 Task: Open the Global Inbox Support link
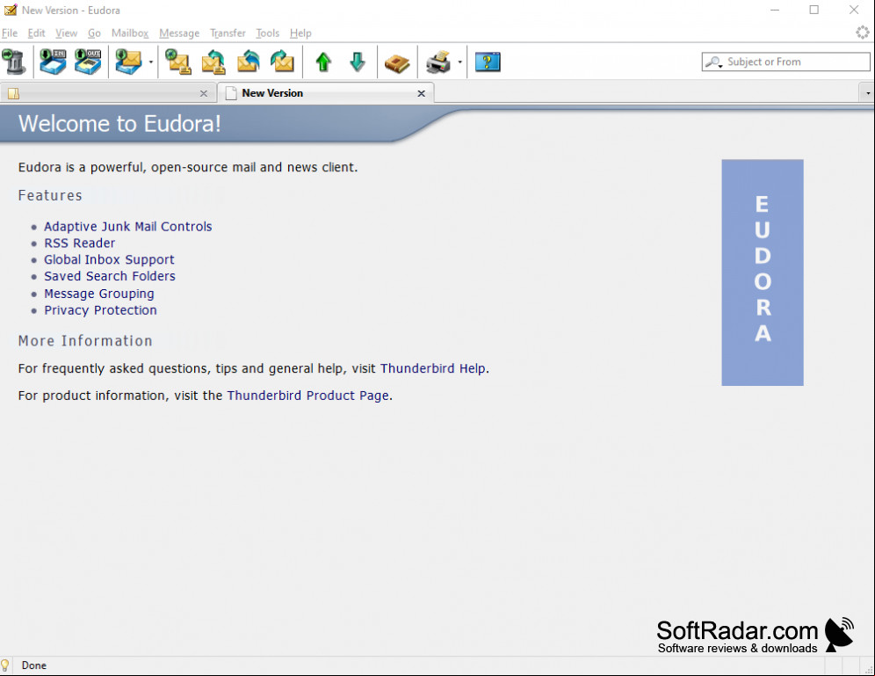pos(109,260)
